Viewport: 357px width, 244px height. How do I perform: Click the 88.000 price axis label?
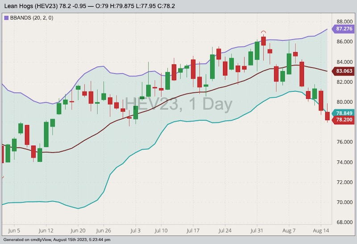[x=345, y=21]
